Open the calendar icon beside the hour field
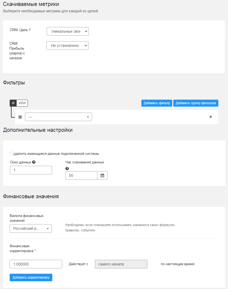Viewport: 228px width, 289px height. 102,175
